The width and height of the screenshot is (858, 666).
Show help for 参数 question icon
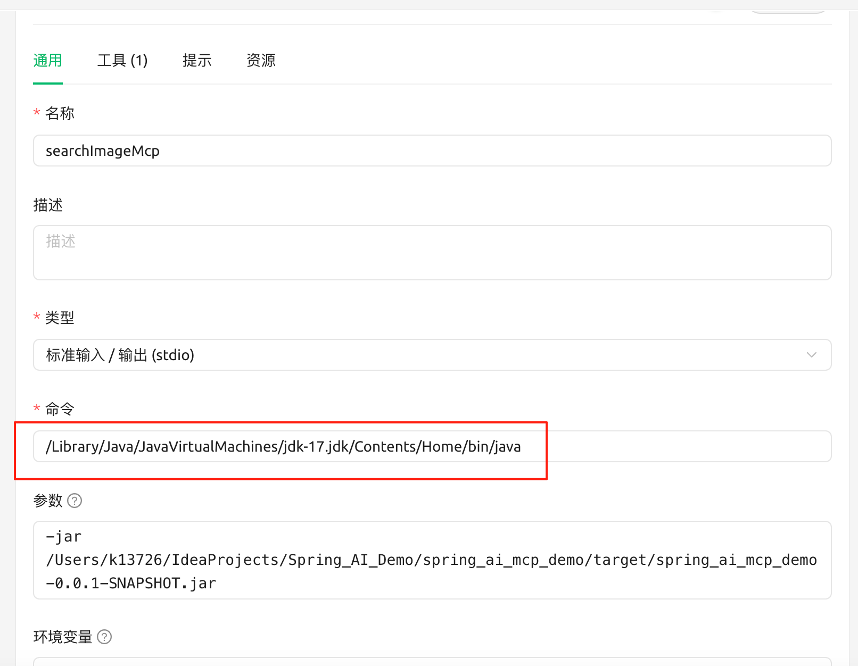75,501
